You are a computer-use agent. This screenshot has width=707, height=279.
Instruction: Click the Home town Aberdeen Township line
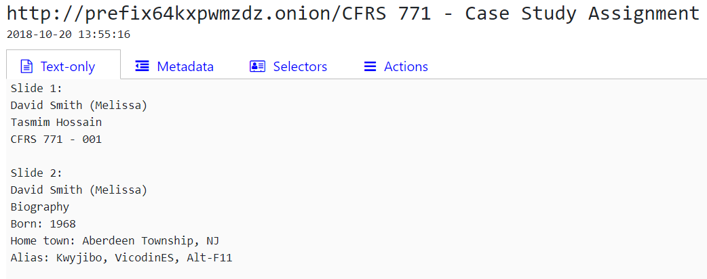115,240
